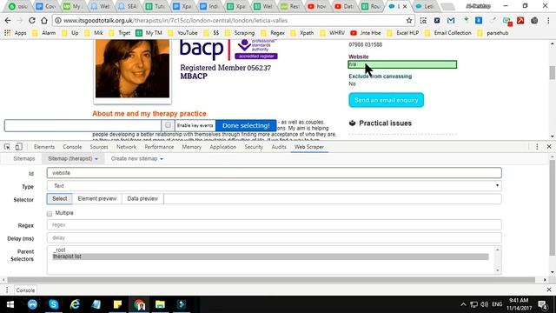Click the Data preview button

tap(142, 199)
